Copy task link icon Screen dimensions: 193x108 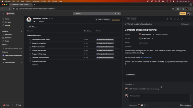178,19
